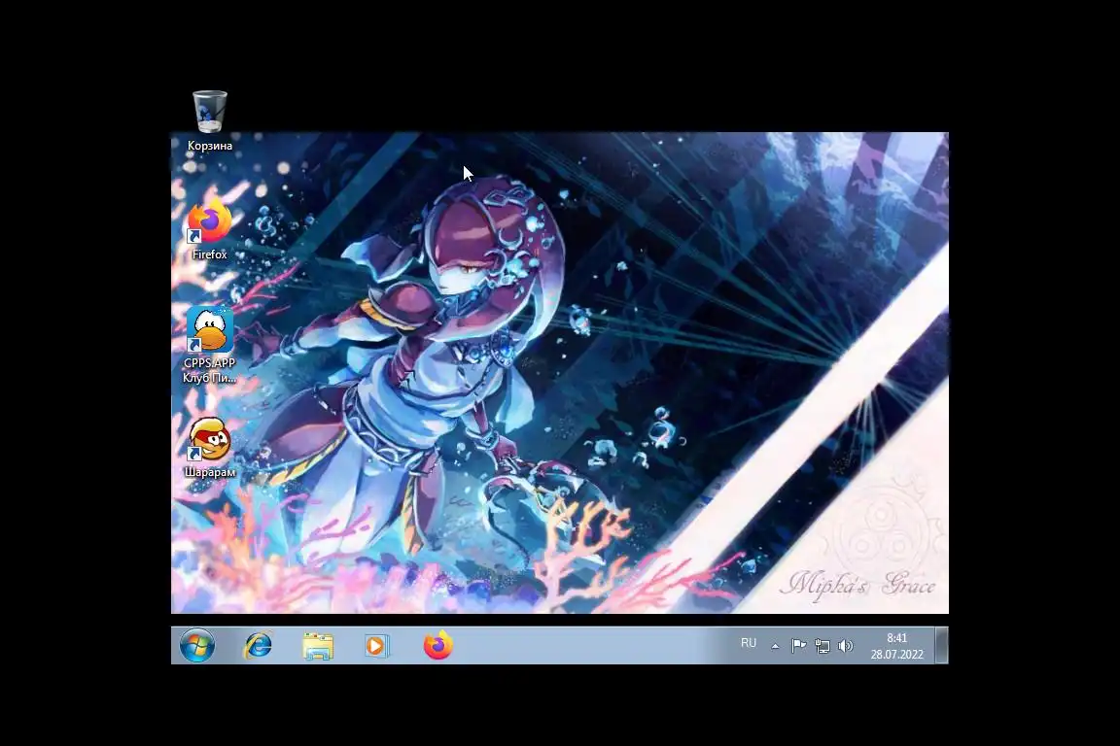Open network connection tray icon
The width and height of the screenshot is (1120, 746).
pos(822,646)
